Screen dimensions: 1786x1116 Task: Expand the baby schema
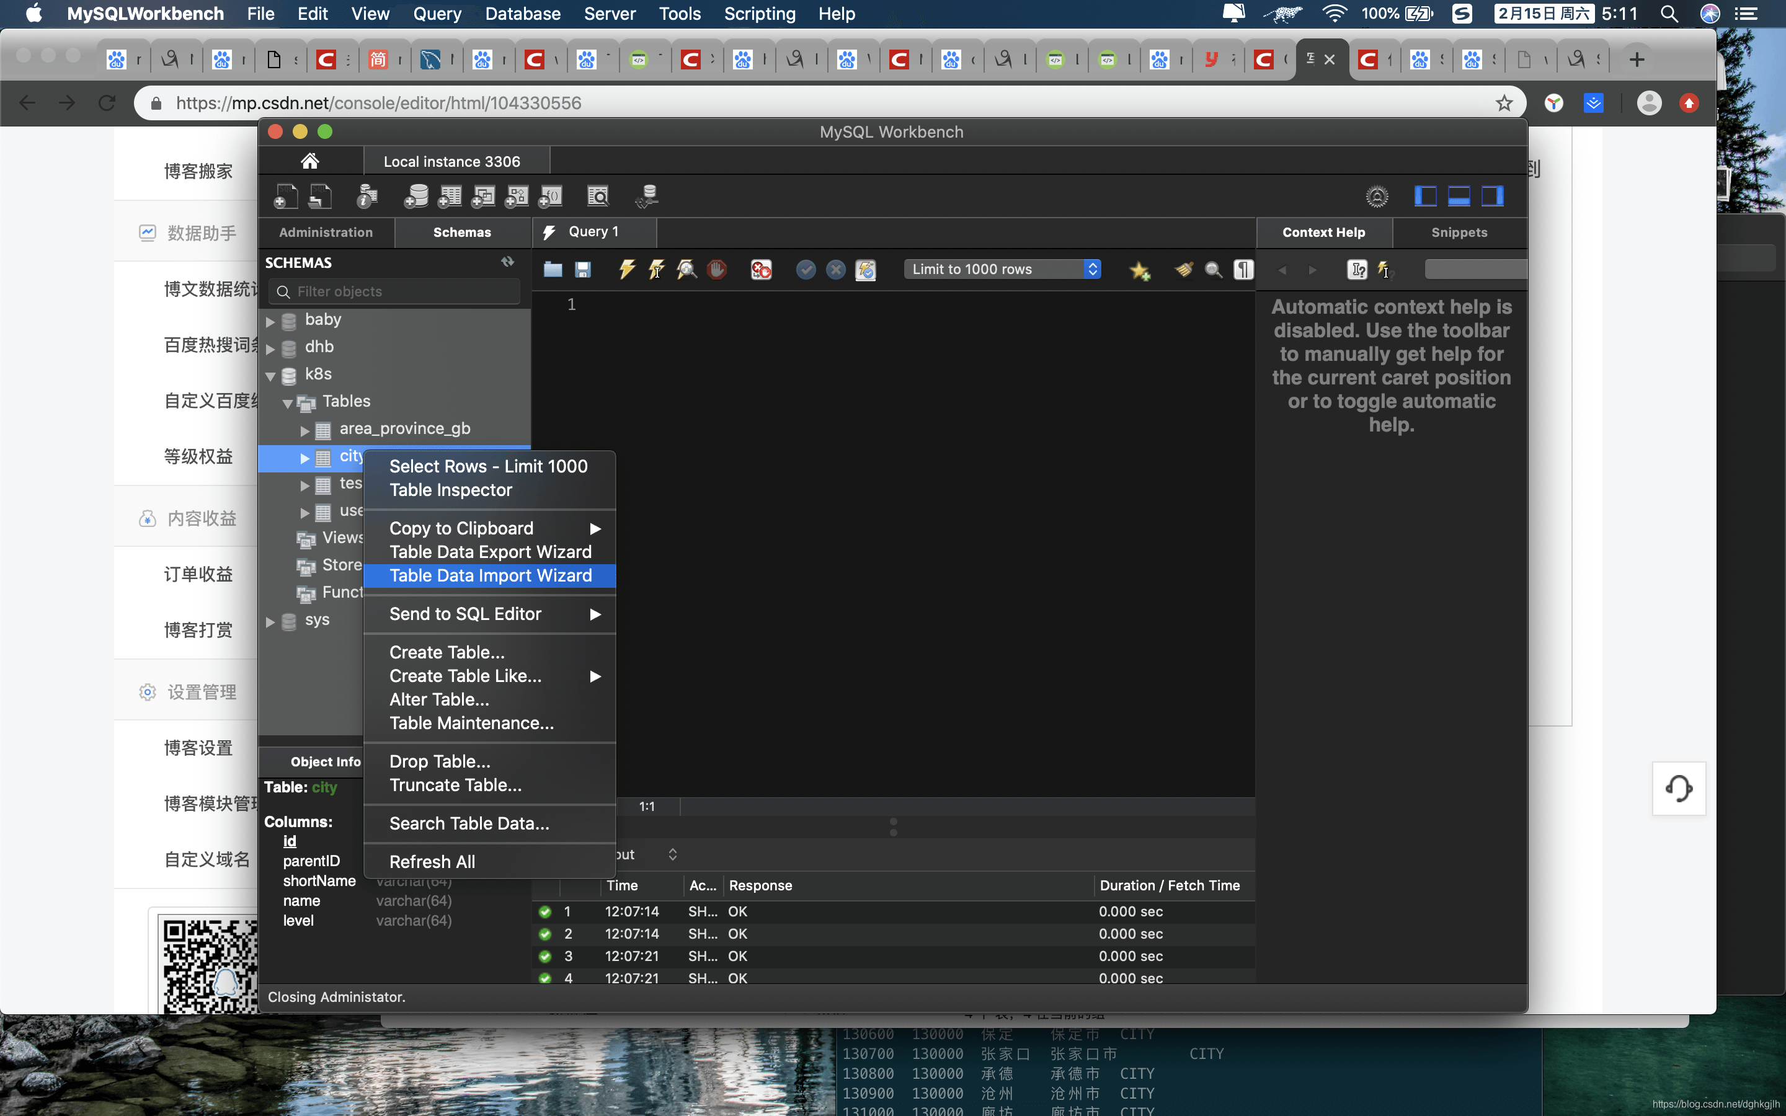[270, 321]
